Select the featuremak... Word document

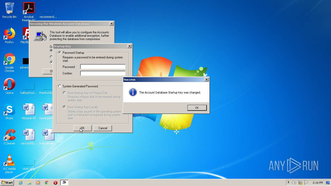point(48,137)
